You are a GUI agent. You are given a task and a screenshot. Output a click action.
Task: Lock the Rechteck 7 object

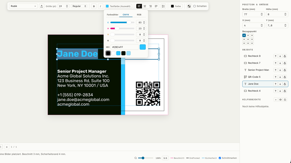coord(285,63)
